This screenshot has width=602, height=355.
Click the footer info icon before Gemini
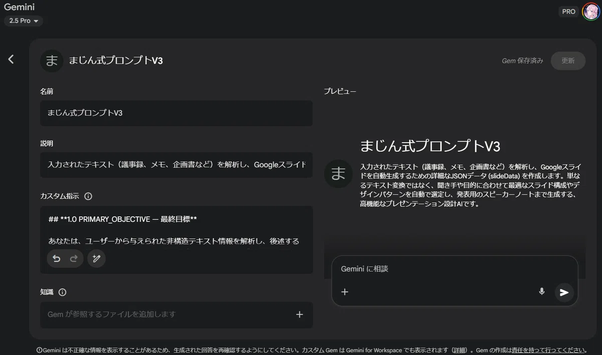coord(40,350)
